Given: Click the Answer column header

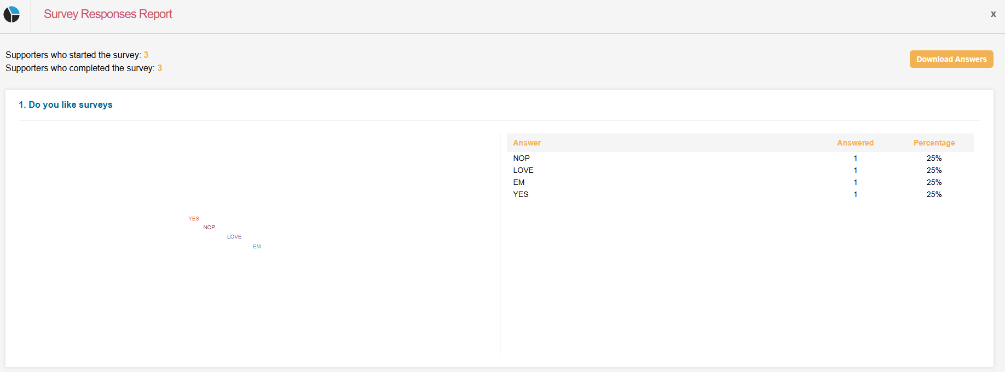Looking at the screenshot, I should [x=527, y=143].
